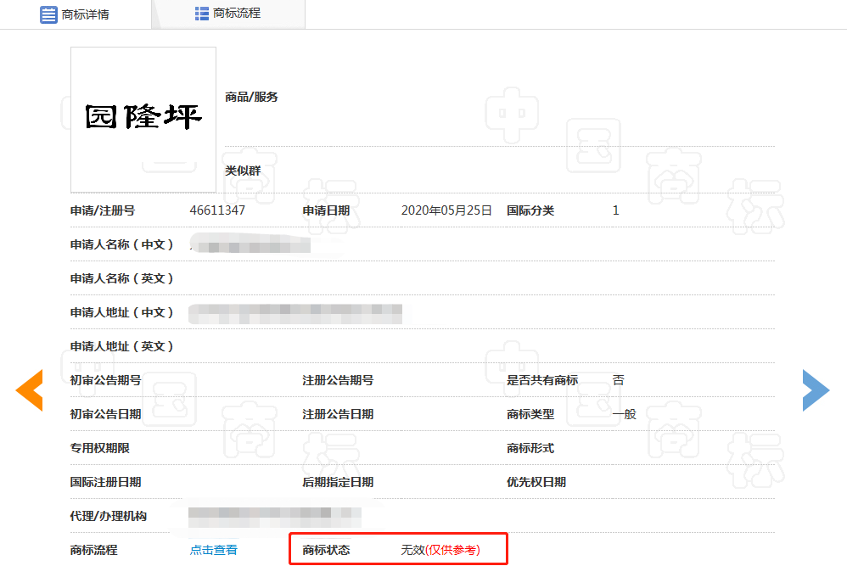The height and width of the screenshot is (566, 847).
Task: Click the 无效 trademark status value
Action: coord(412,550)
